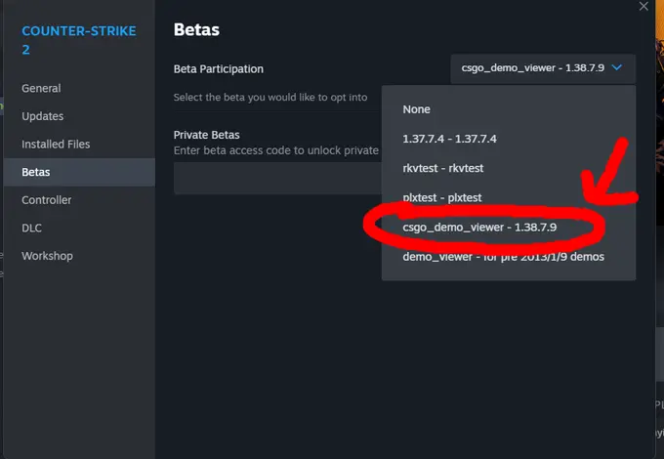The image size is (664, 459).
Task: Go to Installed Files tab
Action: (x=56, y=144)
